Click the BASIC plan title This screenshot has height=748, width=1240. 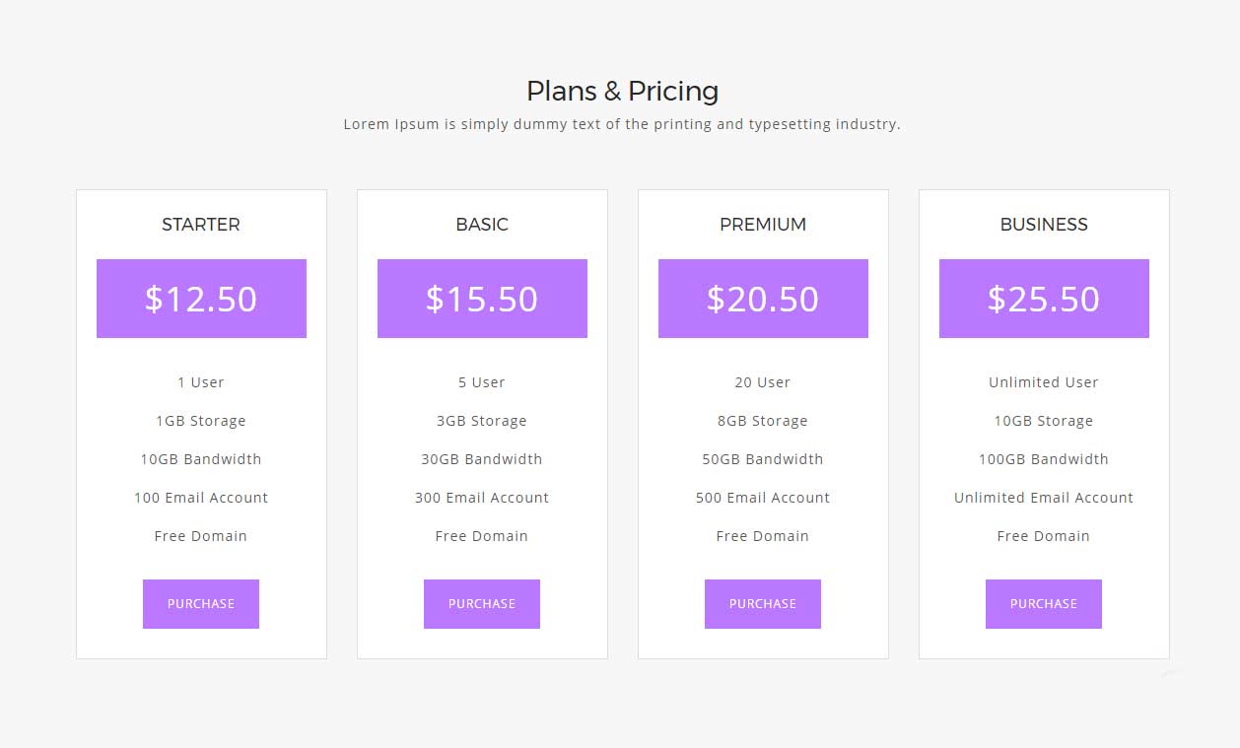[482, 225]
